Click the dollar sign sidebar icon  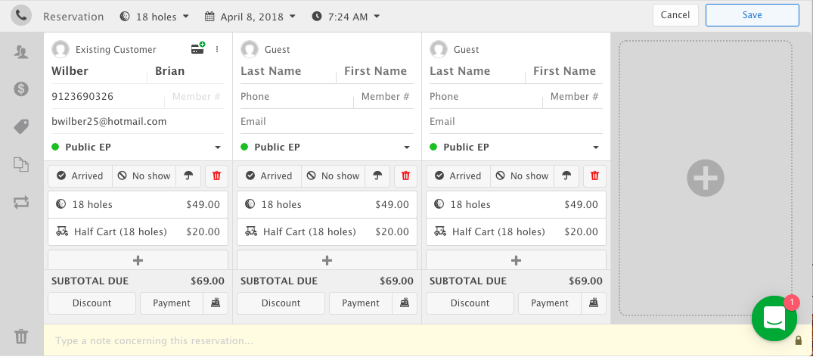coord(21,88)
